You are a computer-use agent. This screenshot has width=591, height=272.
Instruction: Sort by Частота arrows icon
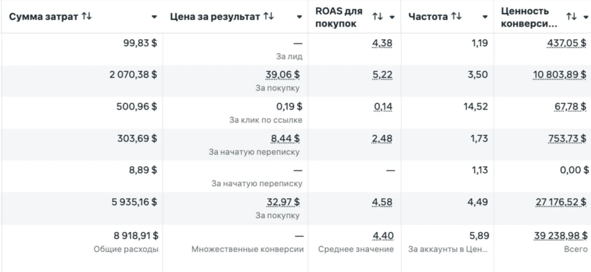click(x=456, y=17)
